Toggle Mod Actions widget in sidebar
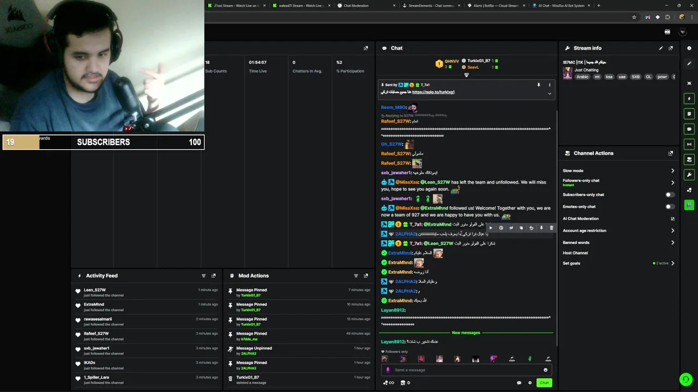The height and width of the screenshot is (392, 698). [x=689, y=114]
